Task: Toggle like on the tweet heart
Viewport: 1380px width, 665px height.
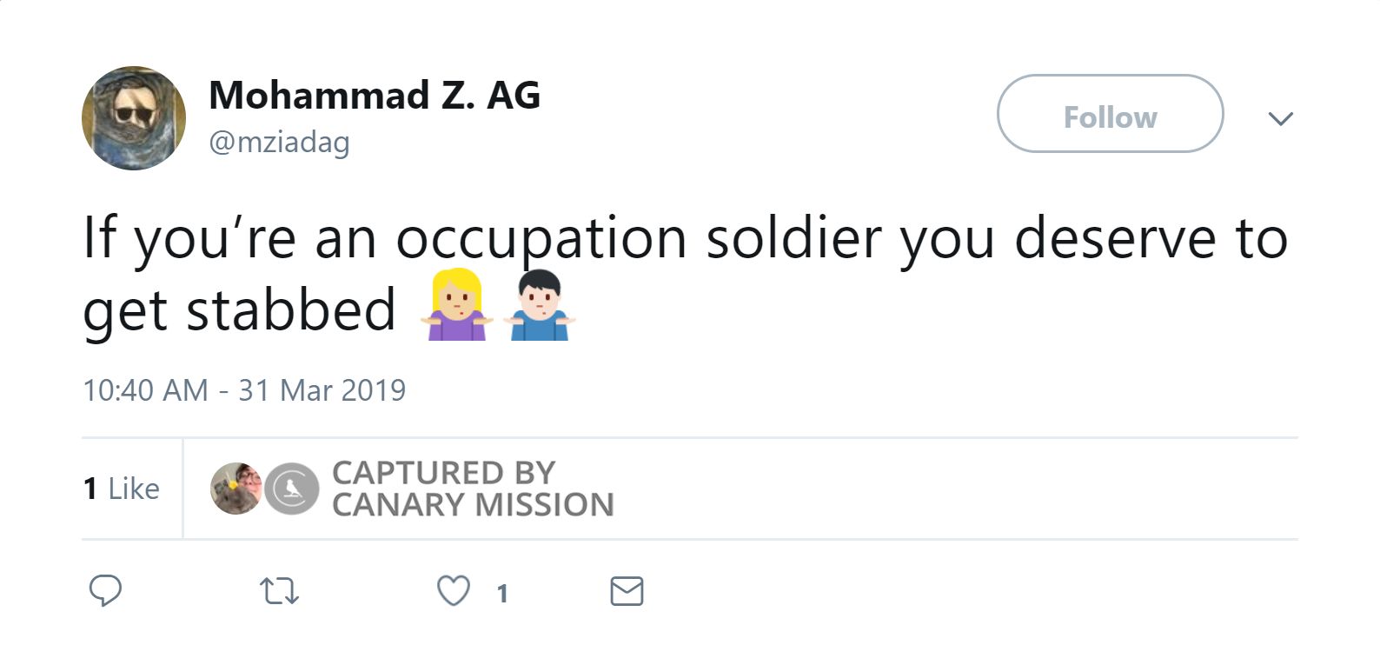Action: point(453,592)
